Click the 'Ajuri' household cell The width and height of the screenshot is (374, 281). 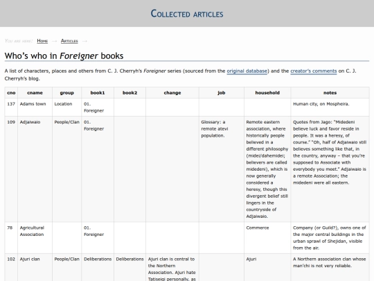(x=267, y=267)
